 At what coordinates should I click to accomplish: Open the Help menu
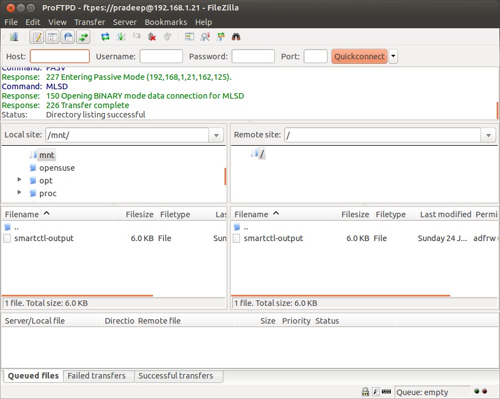coord(203,22)
